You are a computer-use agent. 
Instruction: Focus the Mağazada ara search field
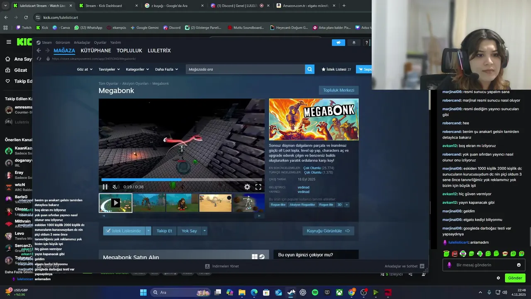pyautogui.click(x=246, y=69)
